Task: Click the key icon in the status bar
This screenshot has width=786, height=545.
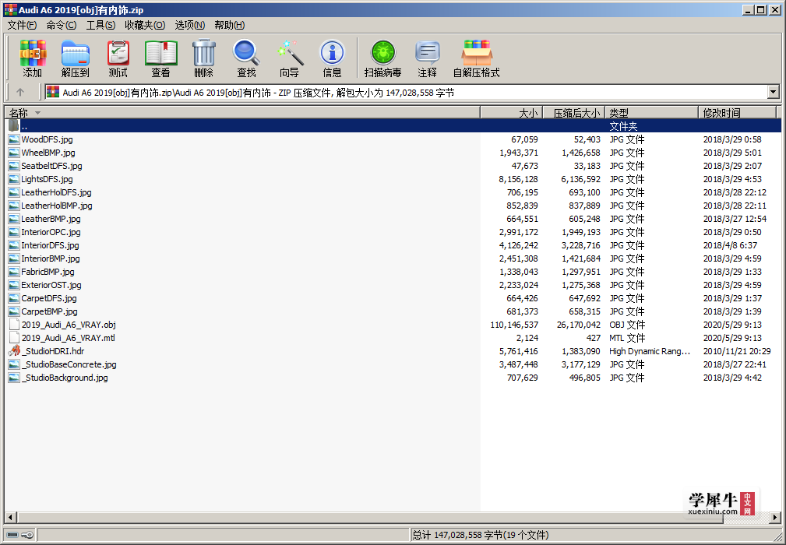Action: point(28,535)
